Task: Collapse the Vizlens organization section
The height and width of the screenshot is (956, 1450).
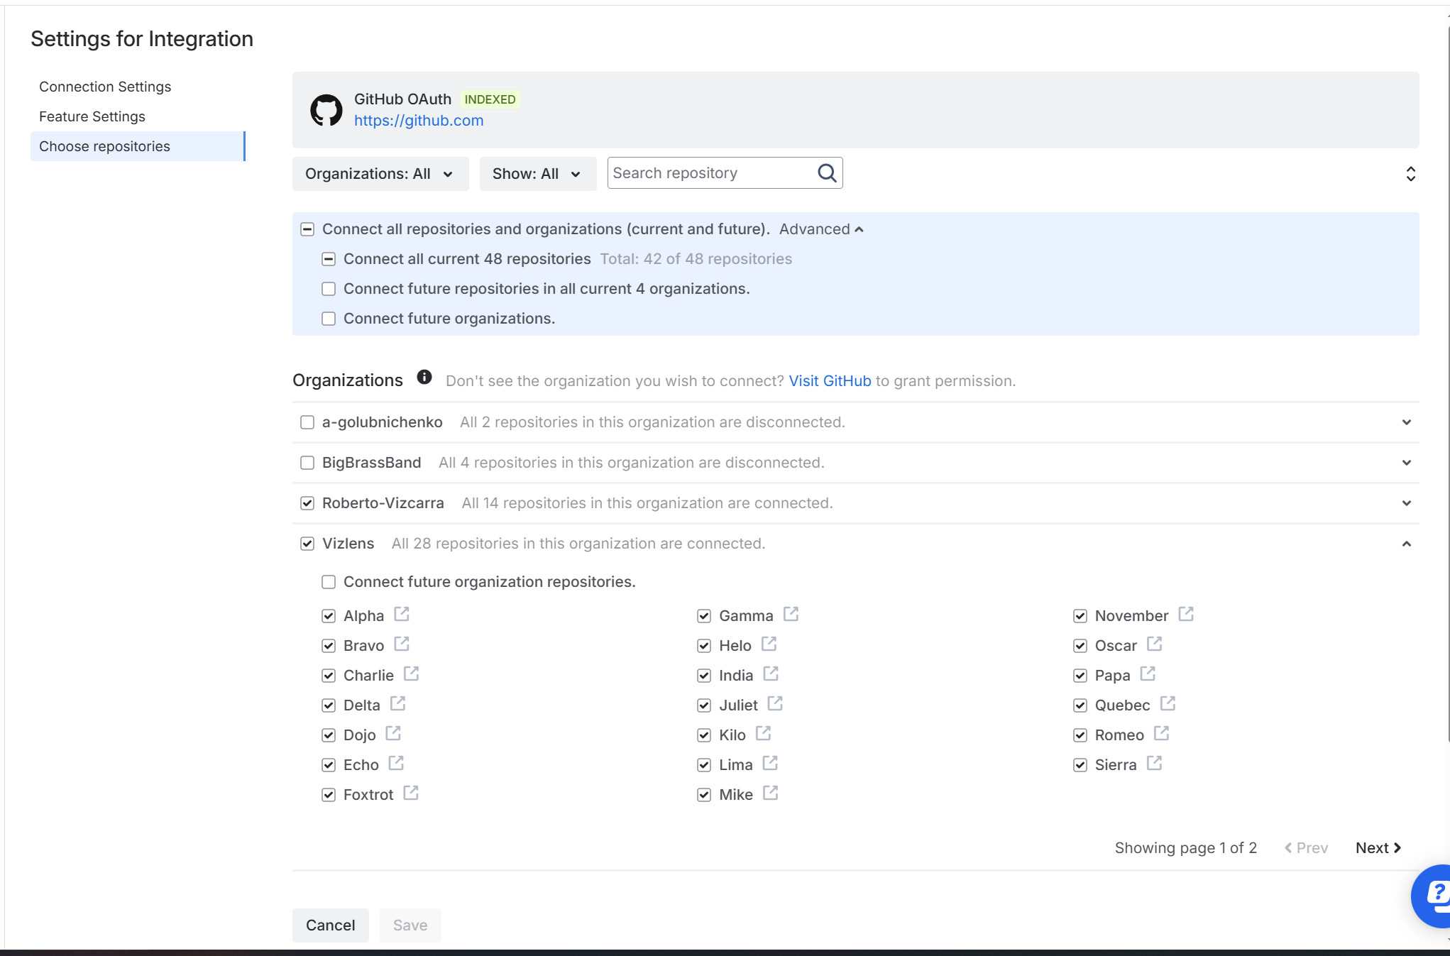Action: click(x=1406, y=544)
